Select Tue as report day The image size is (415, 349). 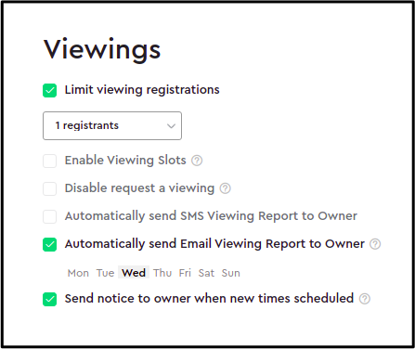105,273
